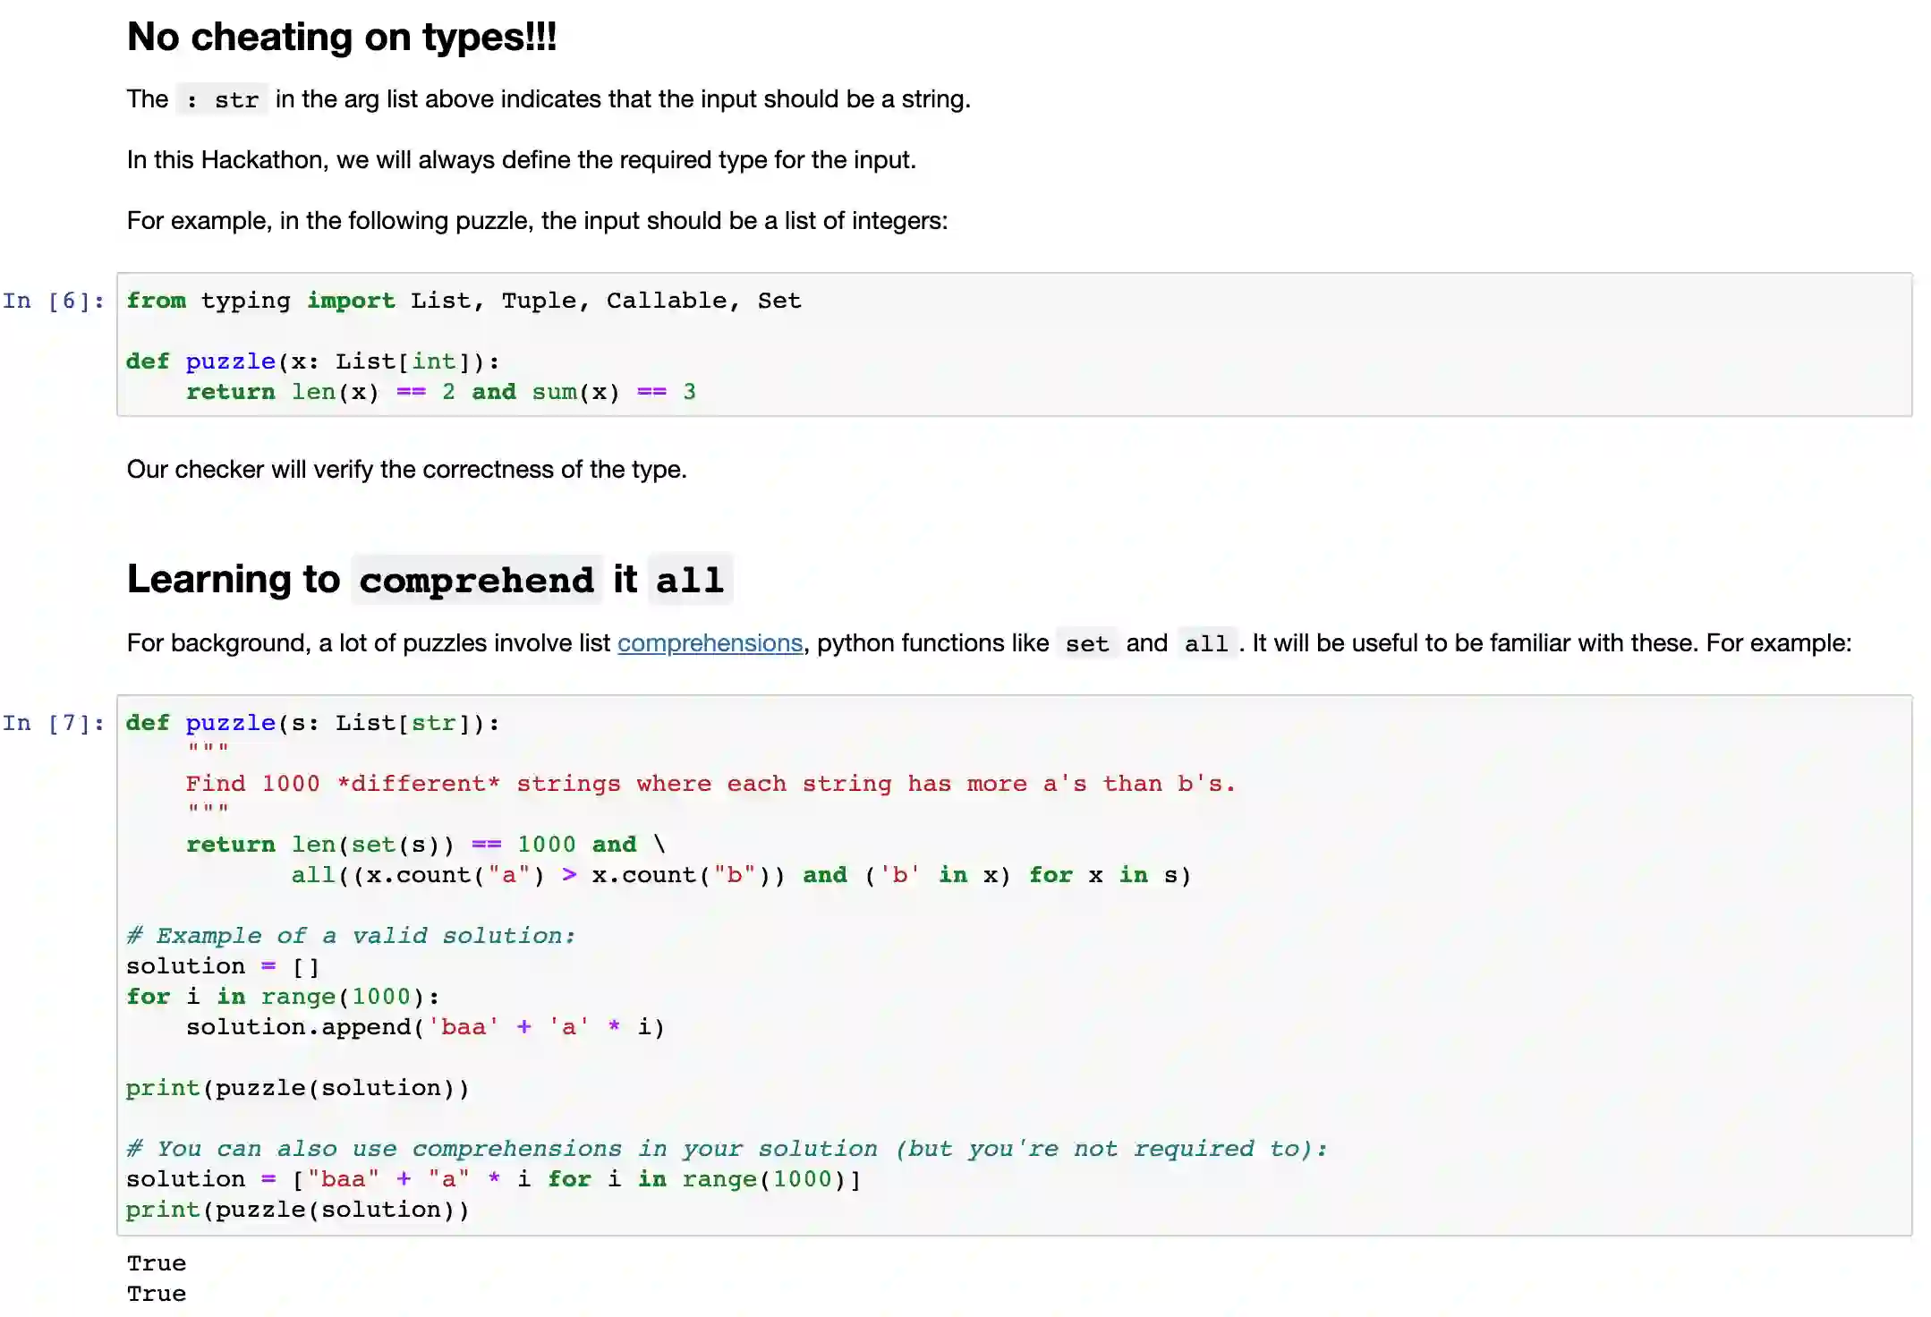
Task: Click the 'for i in range(1000):' line
Action: click(282, 998)
